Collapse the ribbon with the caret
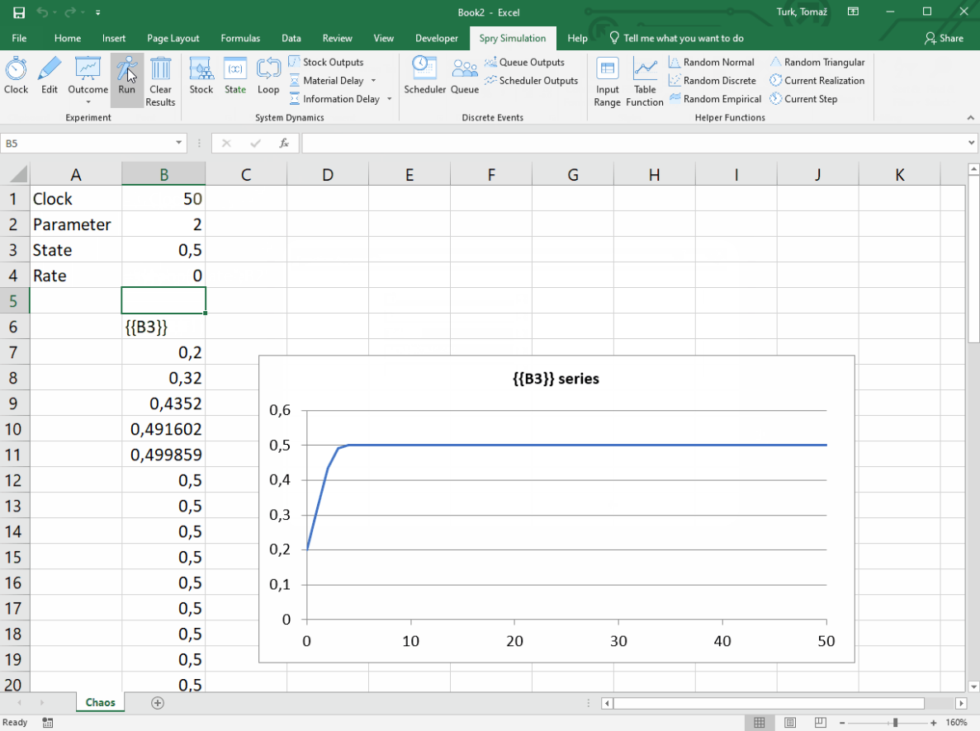This screenshot has width=980, height=731. [970, 117]
